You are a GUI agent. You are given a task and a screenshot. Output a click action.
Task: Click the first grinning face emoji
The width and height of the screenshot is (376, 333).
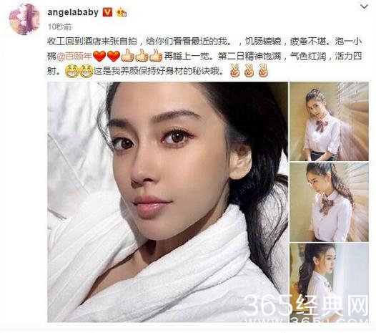pyautogui.click(x=71, y=72)
